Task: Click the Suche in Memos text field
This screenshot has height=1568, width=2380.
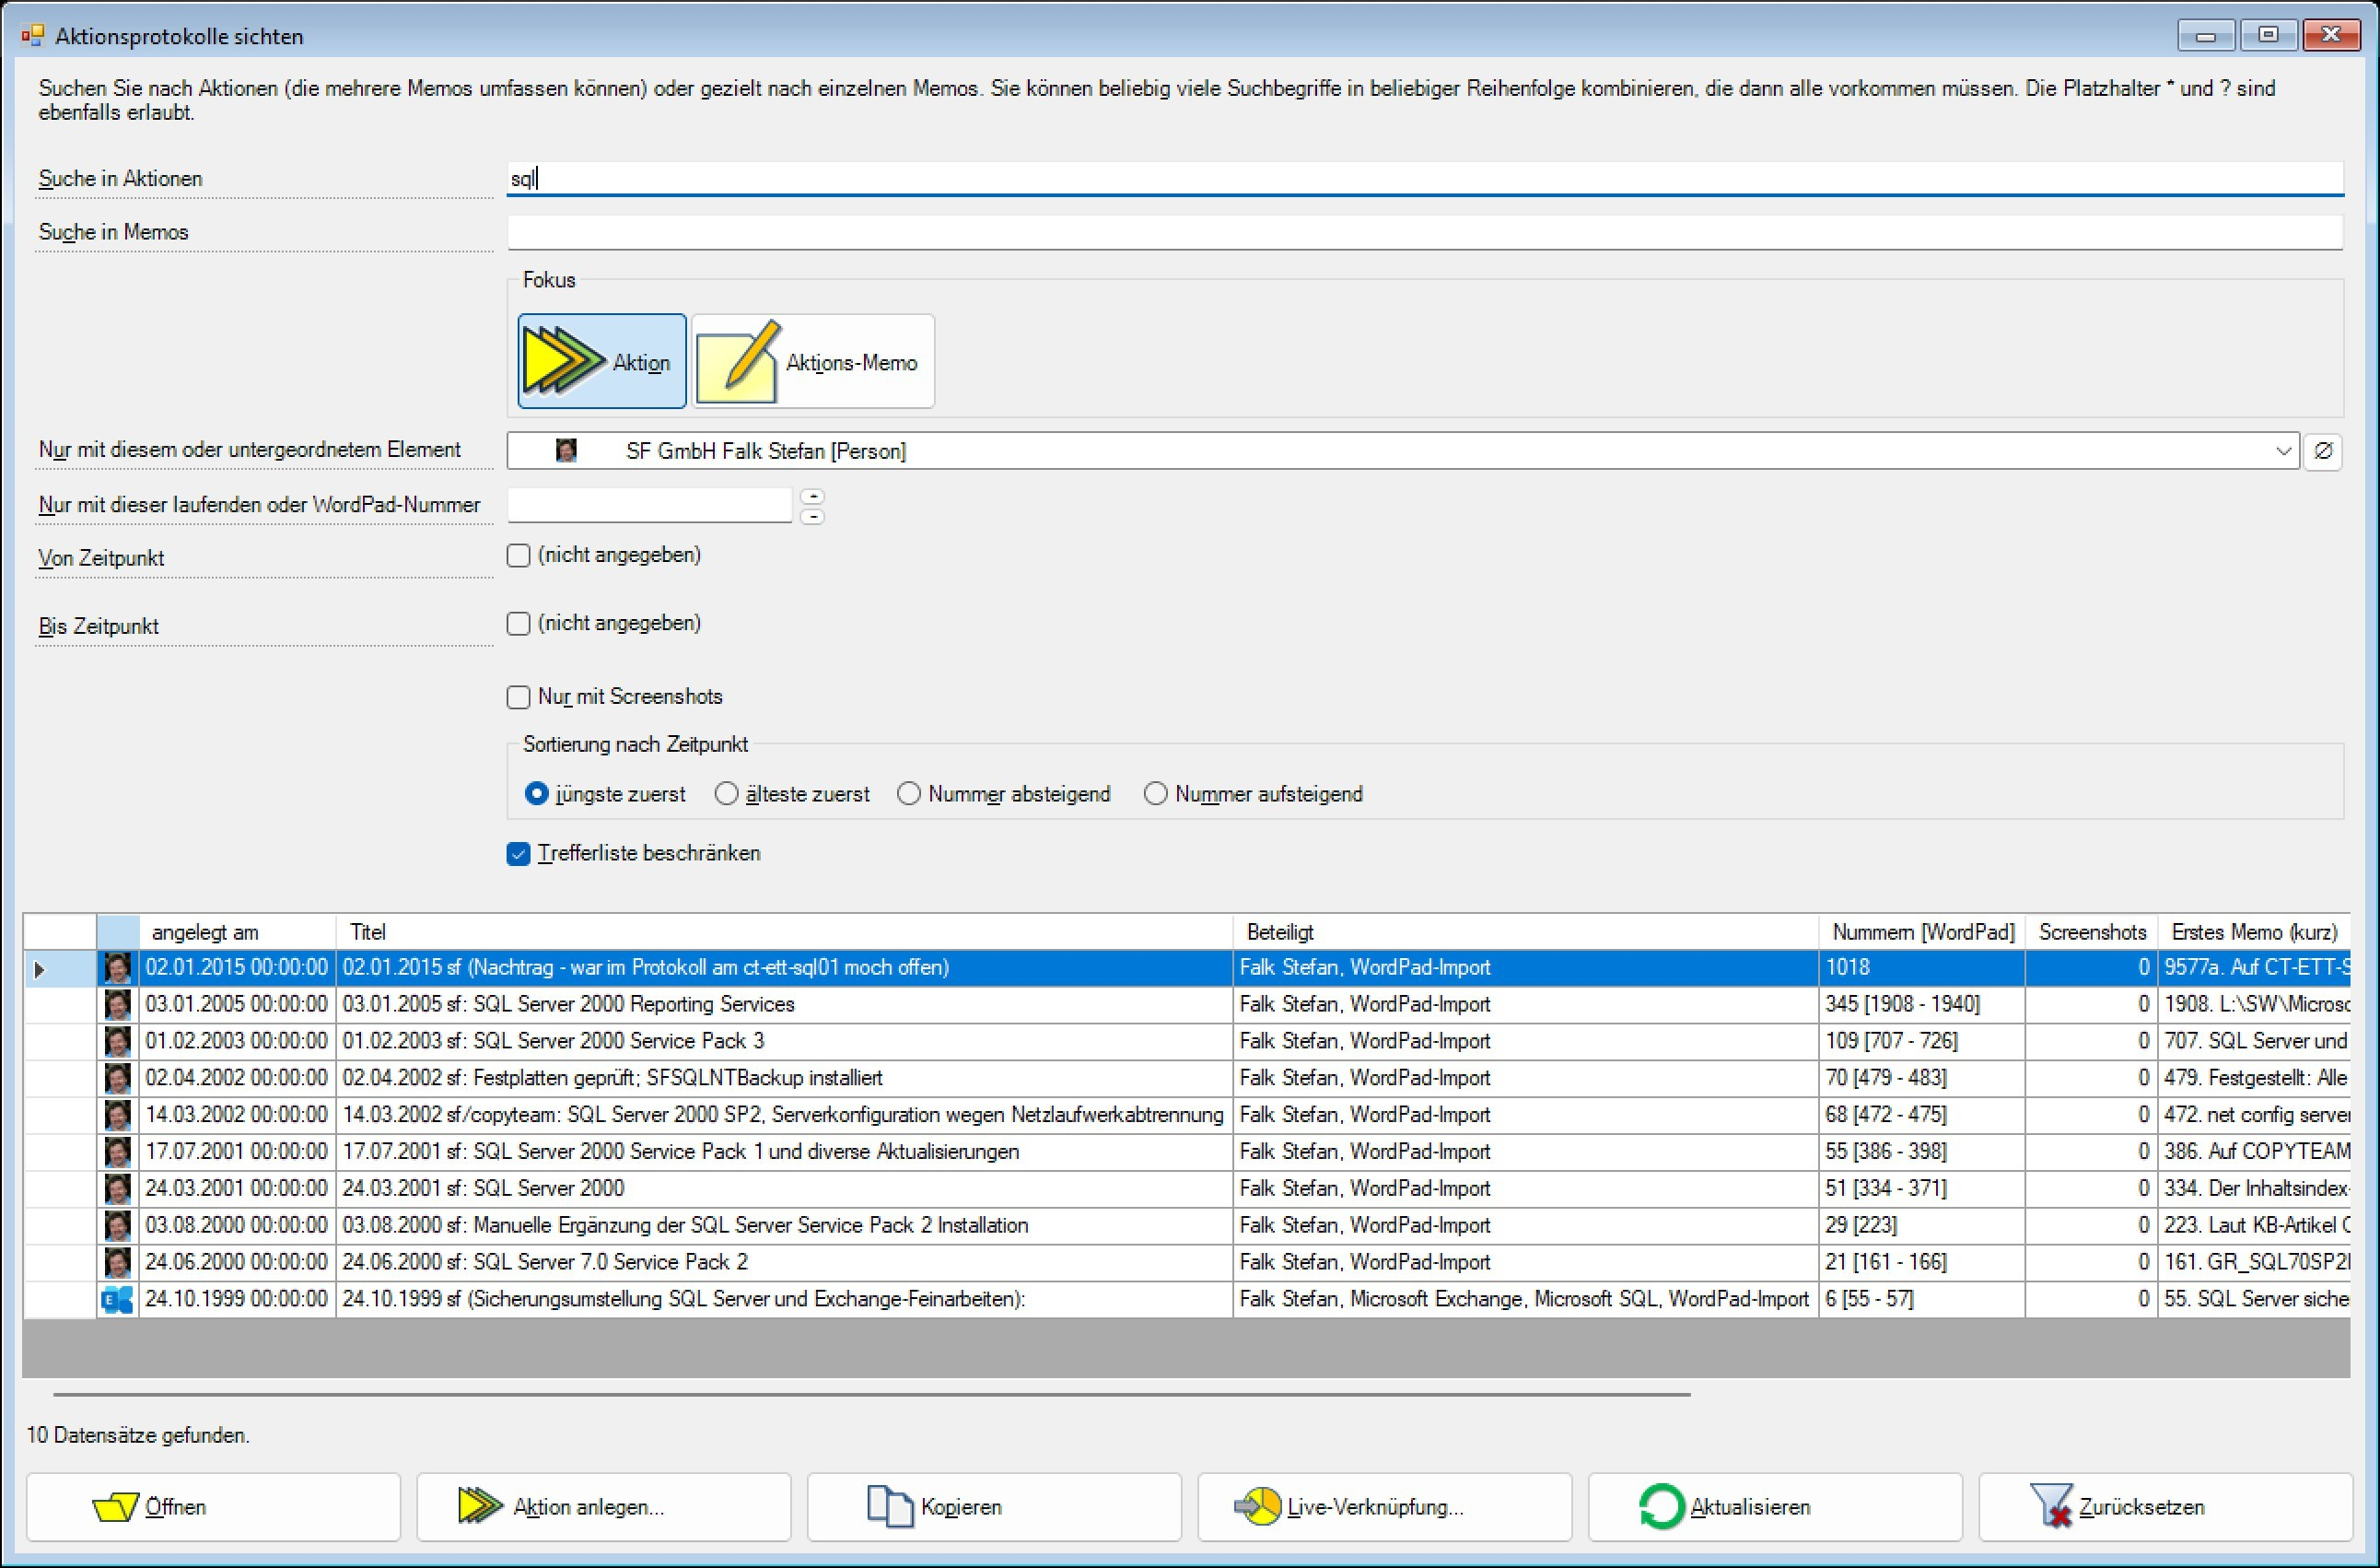Action: (1424, 232)
